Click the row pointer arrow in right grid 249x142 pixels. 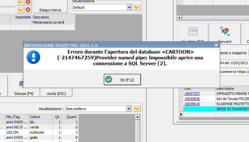tap(181, 114)
